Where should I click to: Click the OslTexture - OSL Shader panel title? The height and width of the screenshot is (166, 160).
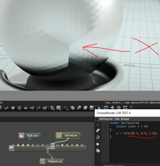click(x=114, y=119)
